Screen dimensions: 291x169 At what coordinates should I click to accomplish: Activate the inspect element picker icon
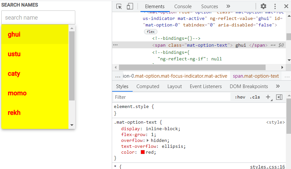[x=119, y=7]
